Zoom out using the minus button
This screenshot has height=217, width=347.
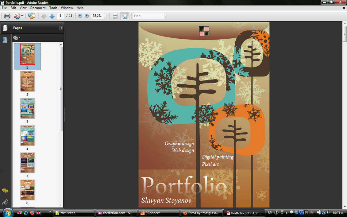(80, 16)
